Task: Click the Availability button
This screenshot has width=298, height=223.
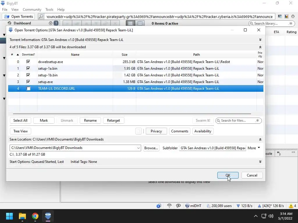Action: [x=203, y=131]
